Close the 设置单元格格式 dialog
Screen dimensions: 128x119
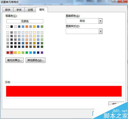click(123, 1)
